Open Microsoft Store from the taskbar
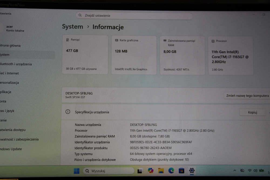Viewport: 270px width, 180px height. (x=181, y=171)
